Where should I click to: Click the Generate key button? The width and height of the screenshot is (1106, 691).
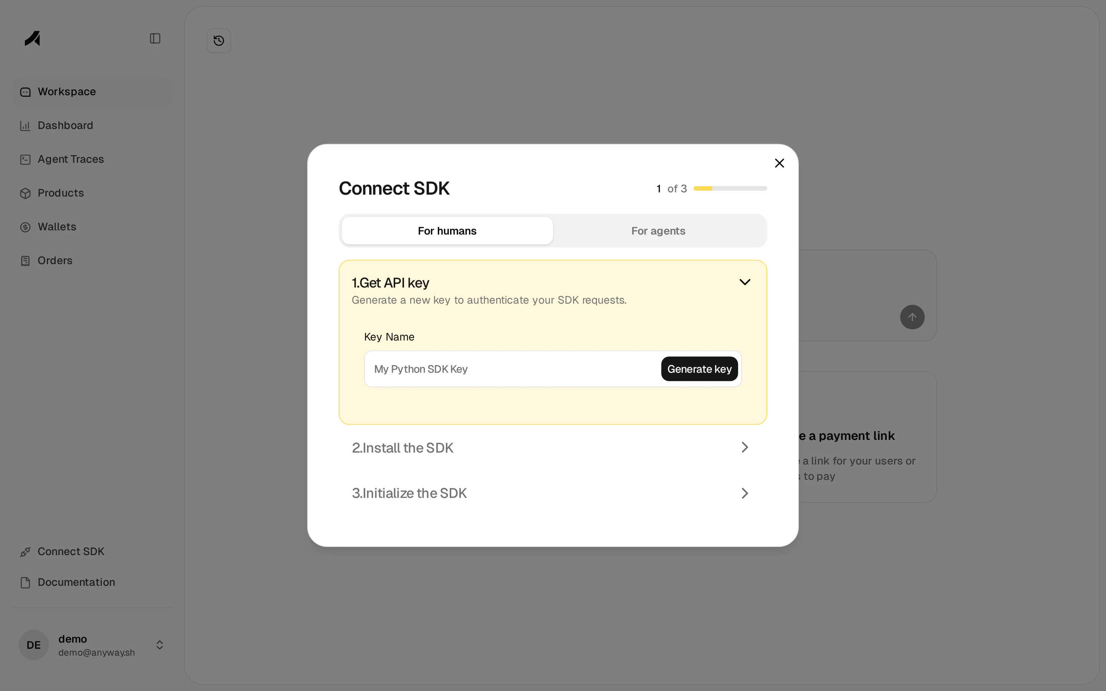pyautogui.click(x=699, y=369)
